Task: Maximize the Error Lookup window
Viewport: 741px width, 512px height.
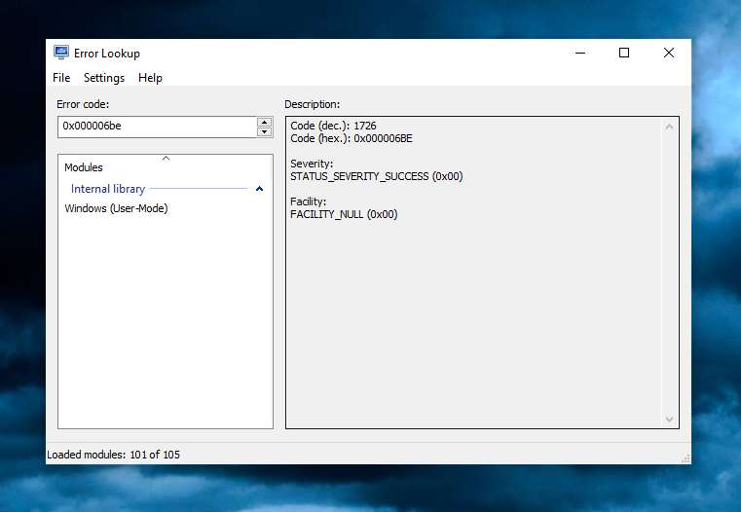Action: [x=624, y=53]
